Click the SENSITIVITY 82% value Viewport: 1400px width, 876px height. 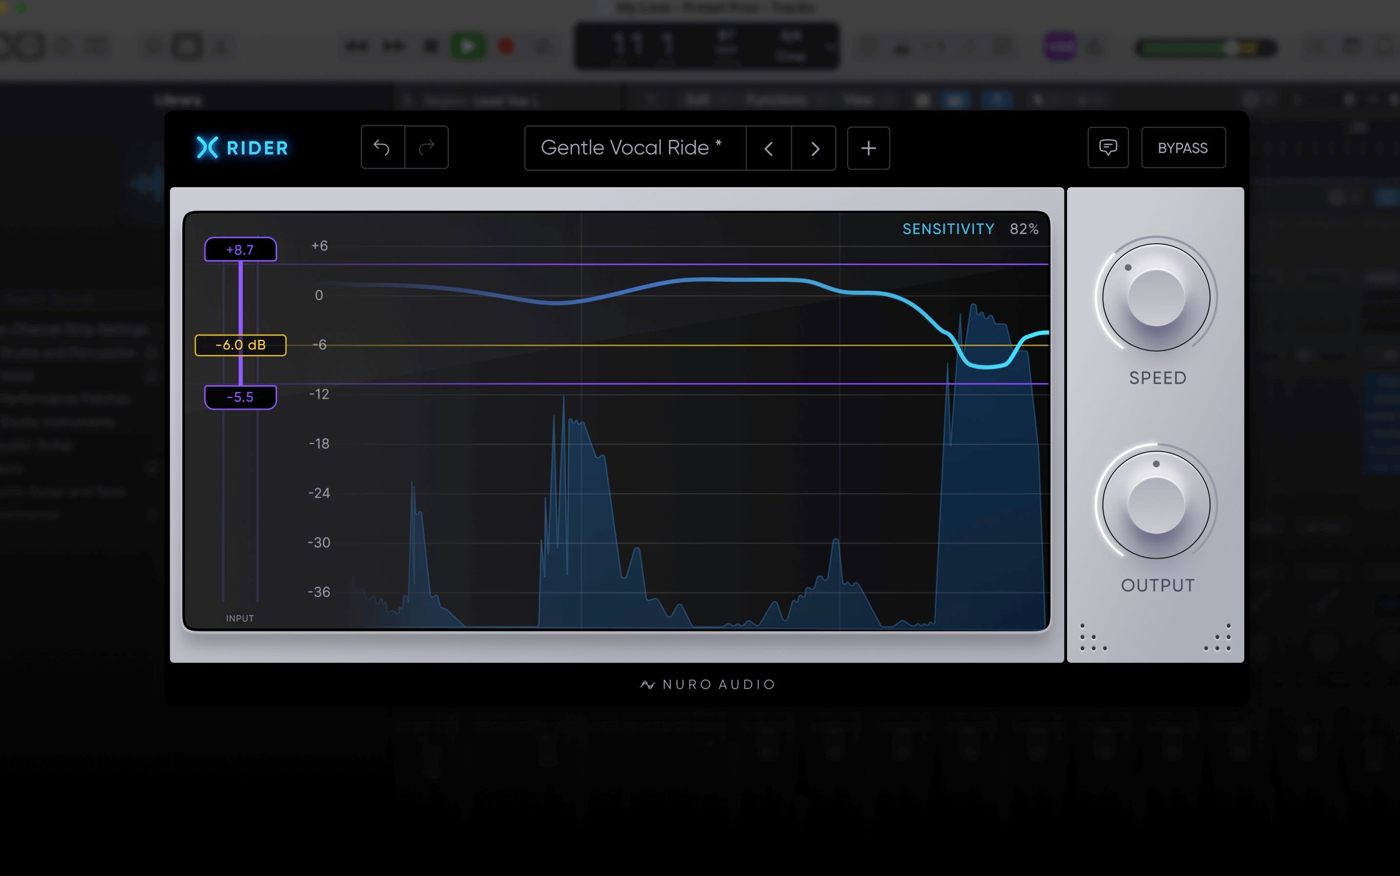[1024, 229]
